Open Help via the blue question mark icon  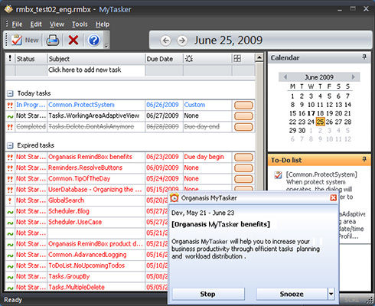coord(94,40)
